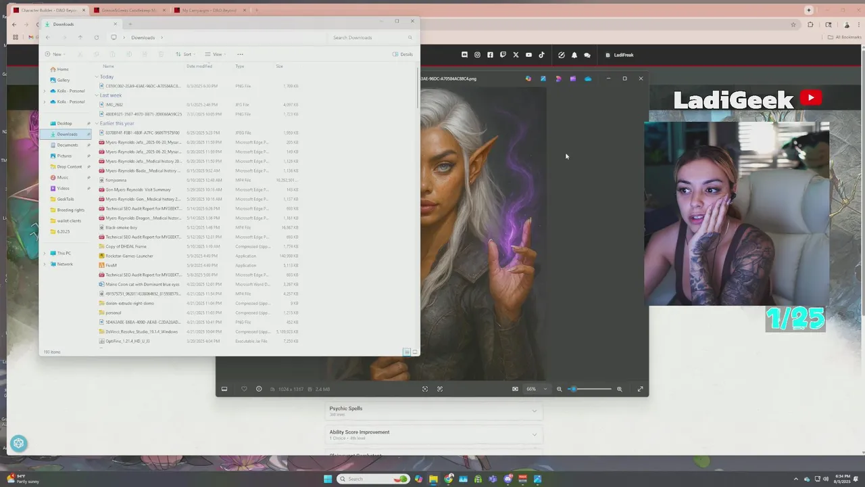Click the Clipchamp icon in Photos titlebar

coord(573,78)
